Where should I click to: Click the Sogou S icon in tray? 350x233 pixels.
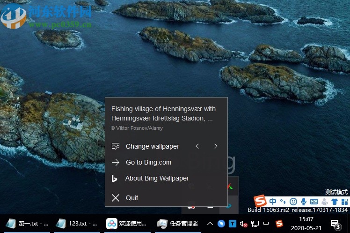[x=279, y=223]
